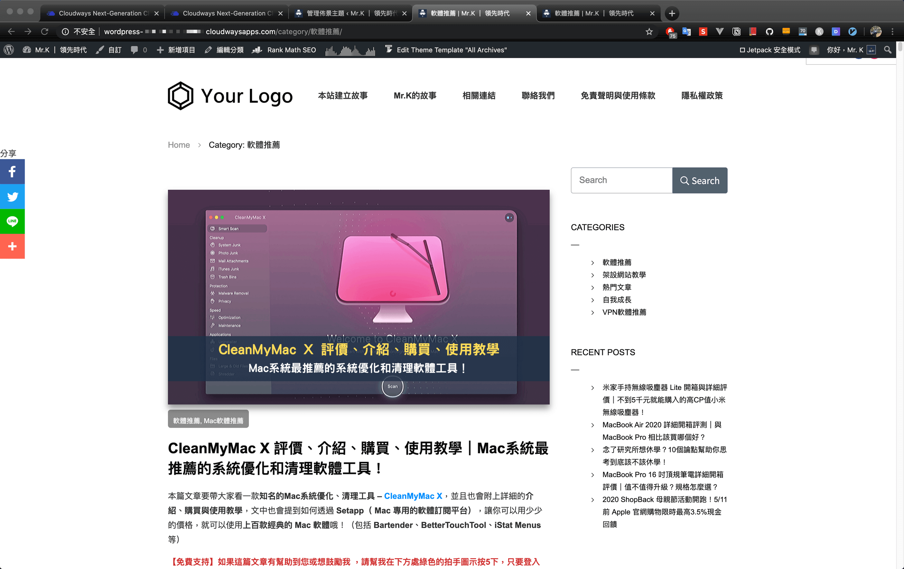Open CleanMyMac X post title

coord(358,458)
